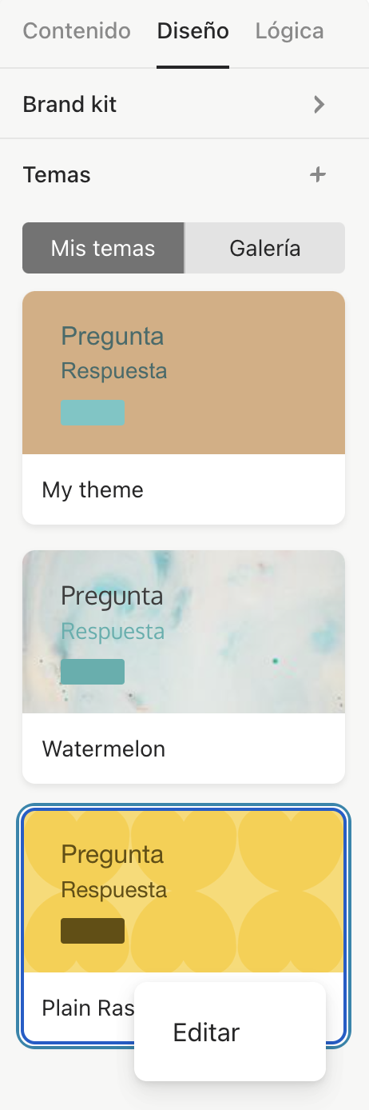This screenshot has height=1110, width=369.
Task: Expand Brand kit chevron arrow
Action: [x=319, y=105]
